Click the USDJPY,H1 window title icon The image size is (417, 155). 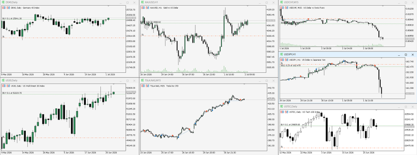[281, 55]
